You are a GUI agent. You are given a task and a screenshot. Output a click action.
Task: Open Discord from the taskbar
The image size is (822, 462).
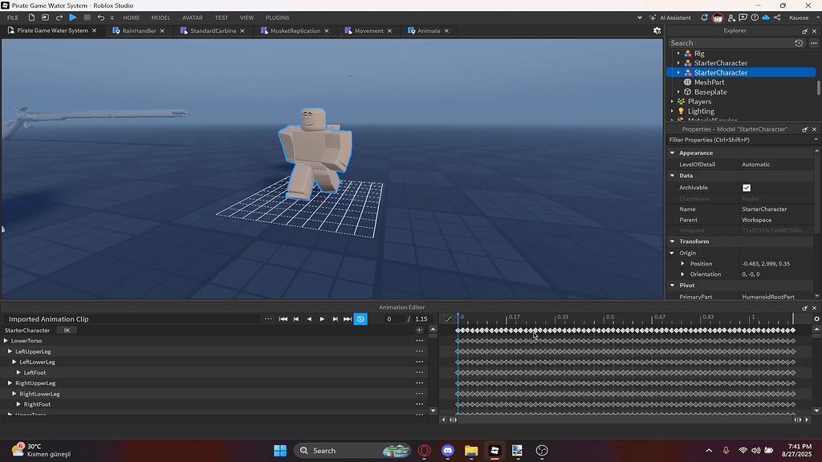tap(448, 451)
